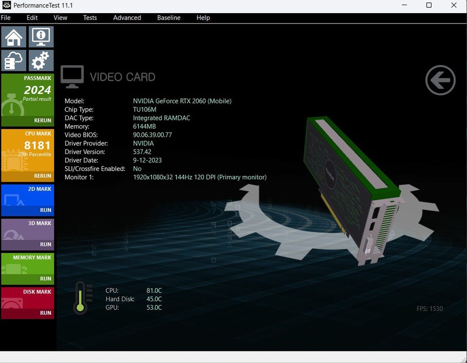The width and height of the screenshot is (467, 363).
Task: Open the File menu
Action: click(x=6, y=18)
